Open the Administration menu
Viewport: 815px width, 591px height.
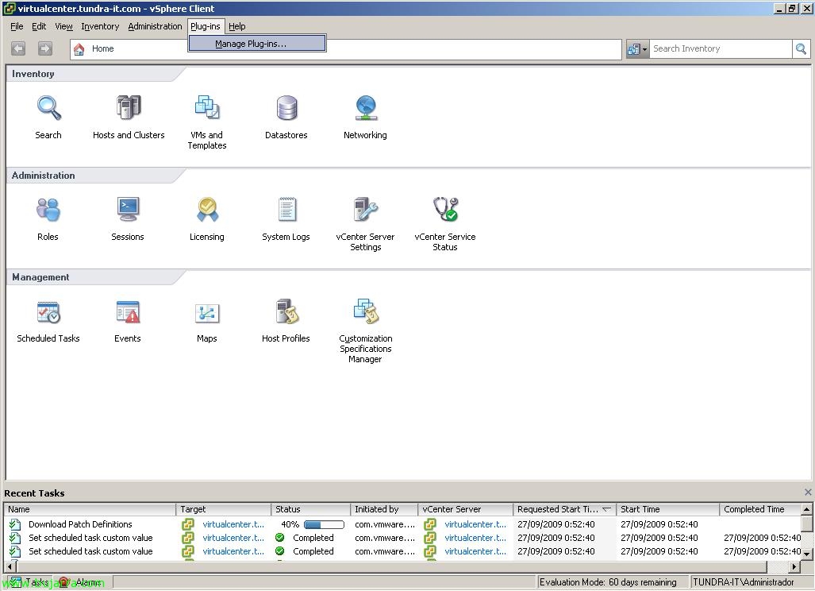(155, 26)
